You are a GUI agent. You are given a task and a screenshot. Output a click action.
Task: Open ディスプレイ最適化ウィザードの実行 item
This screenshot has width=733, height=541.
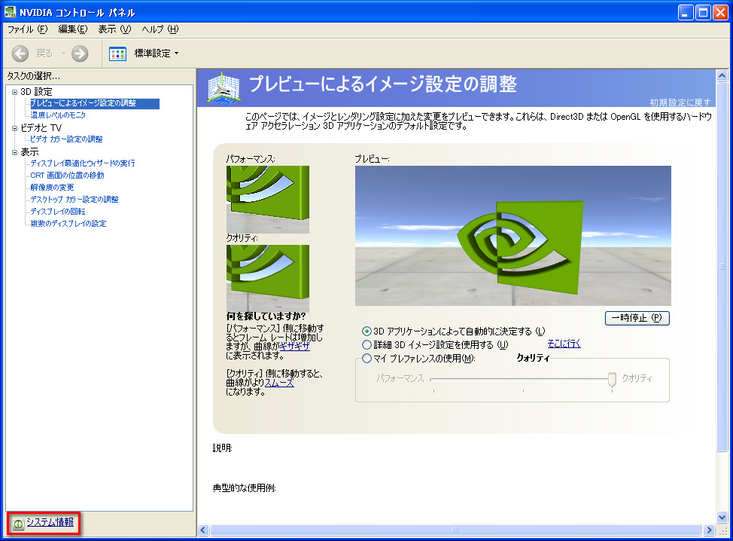pyautogui.click(x=83, y=164)
